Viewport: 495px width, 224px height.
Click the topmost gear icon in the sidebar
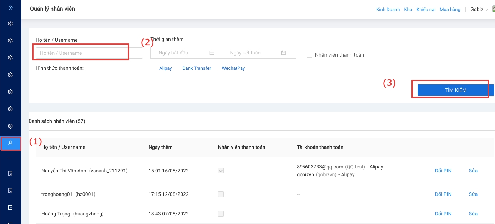coord(10,24)
